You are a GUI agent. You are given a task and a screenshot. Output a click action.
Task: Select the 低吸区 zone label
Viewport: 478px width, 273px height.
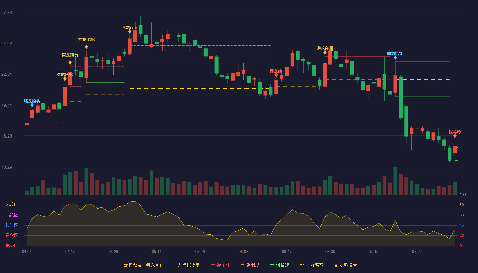(x=12, y=246)
